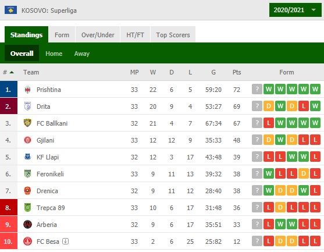324x252 pixels.
Task: Open the Top Scorers tab
Action: click(173, 34)
